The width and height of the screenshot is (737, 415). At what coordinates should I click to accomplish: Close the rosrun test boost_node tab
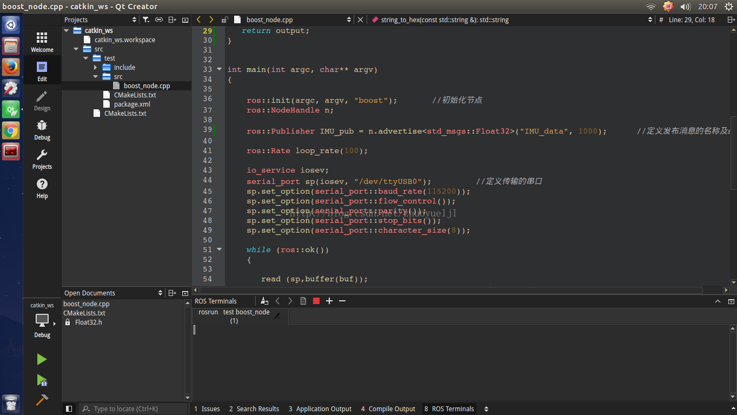[x=277, y=316]
